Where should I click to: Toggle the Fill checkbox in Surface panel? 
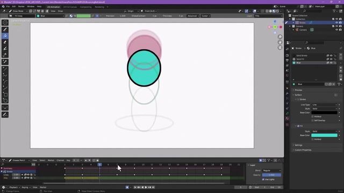(x=298, y=126)
